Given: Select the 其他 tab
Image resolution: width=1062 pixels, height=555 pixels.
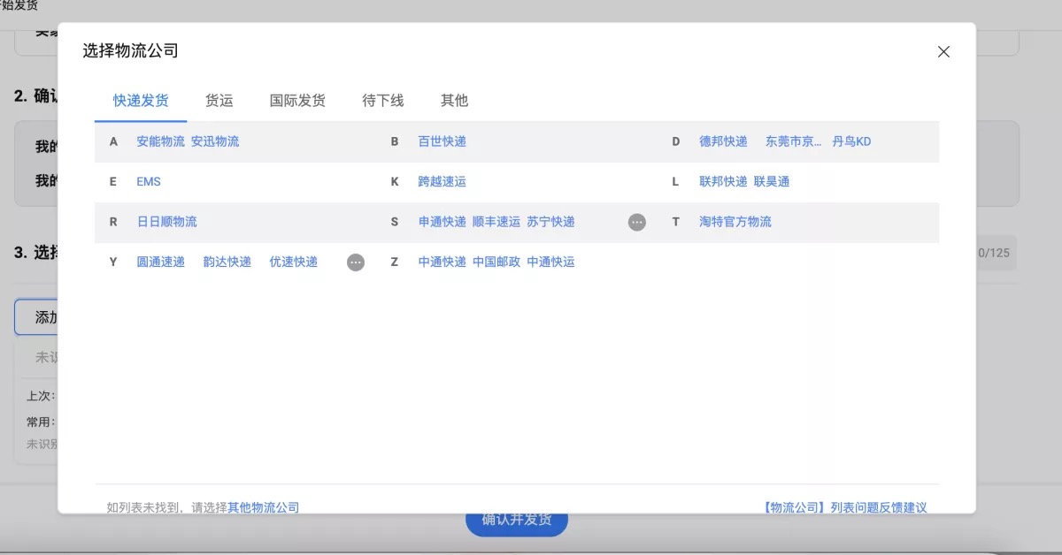Looking at the screenshot, I should coord(455,101).
